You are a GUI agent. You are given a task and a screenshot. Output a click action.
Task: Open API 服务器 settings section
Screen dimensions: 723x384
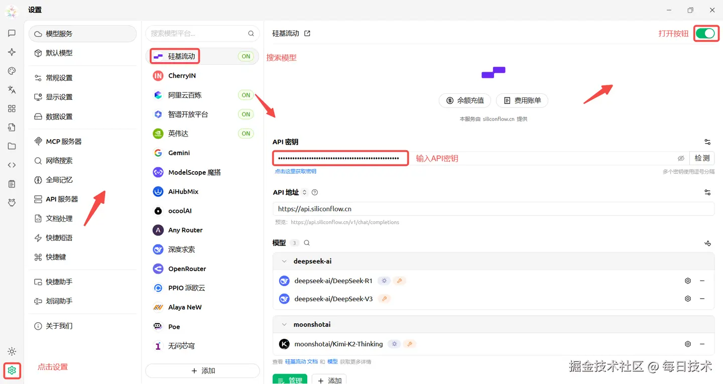pyautogui.click(x=82, y=199)
